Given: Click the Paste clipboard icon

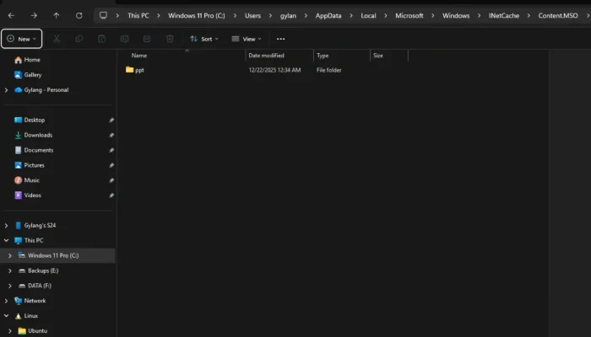Looking at the screenshot, I should tap(102, 39).
